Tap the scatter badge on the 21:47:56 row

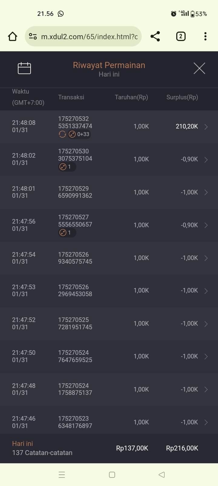click(67, 233)
